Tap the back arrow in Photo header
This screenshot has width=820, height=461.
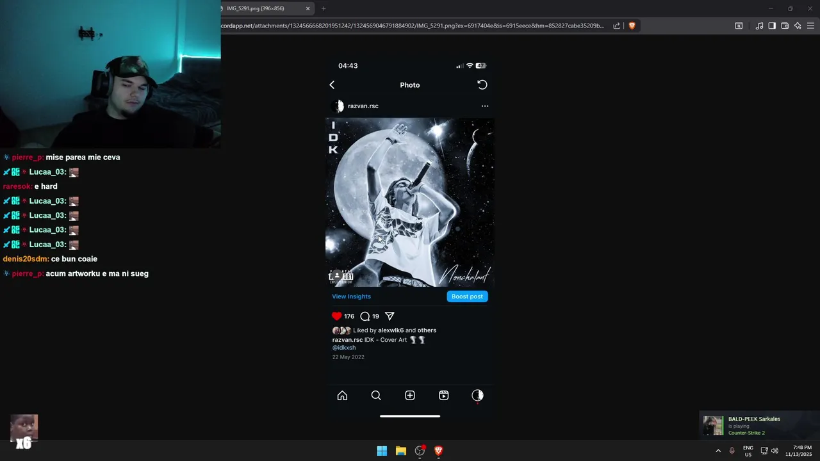pyautogui.click(x=332, y=85)
